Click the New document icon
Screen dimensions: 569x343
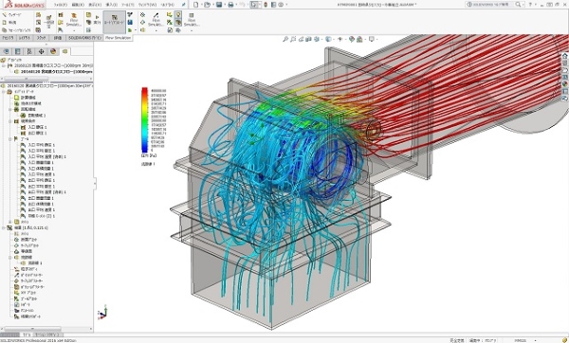coord(196,5)
